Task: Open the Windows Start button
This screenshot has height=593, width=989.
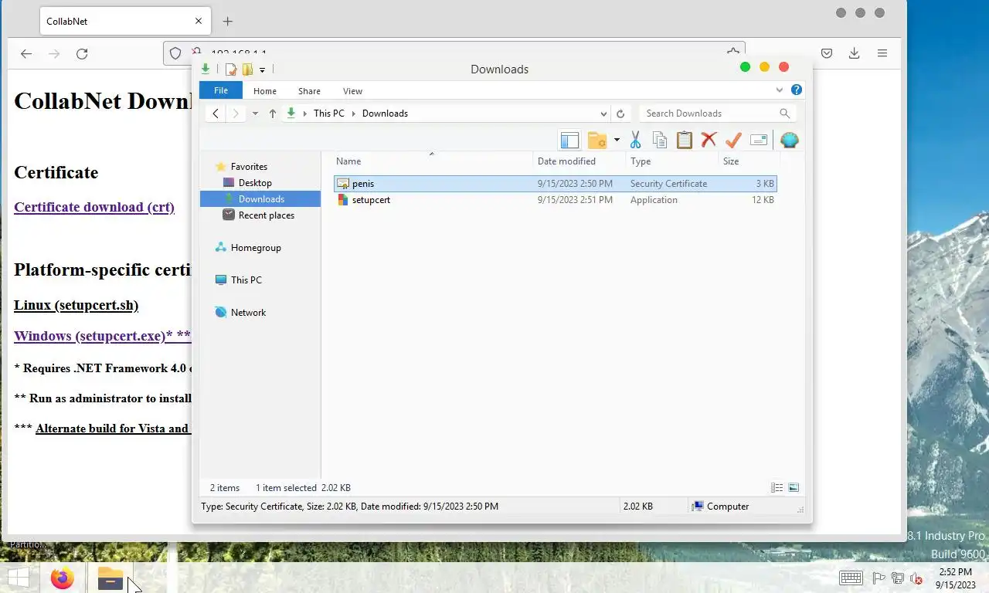Action: click(x=19, y=578)
